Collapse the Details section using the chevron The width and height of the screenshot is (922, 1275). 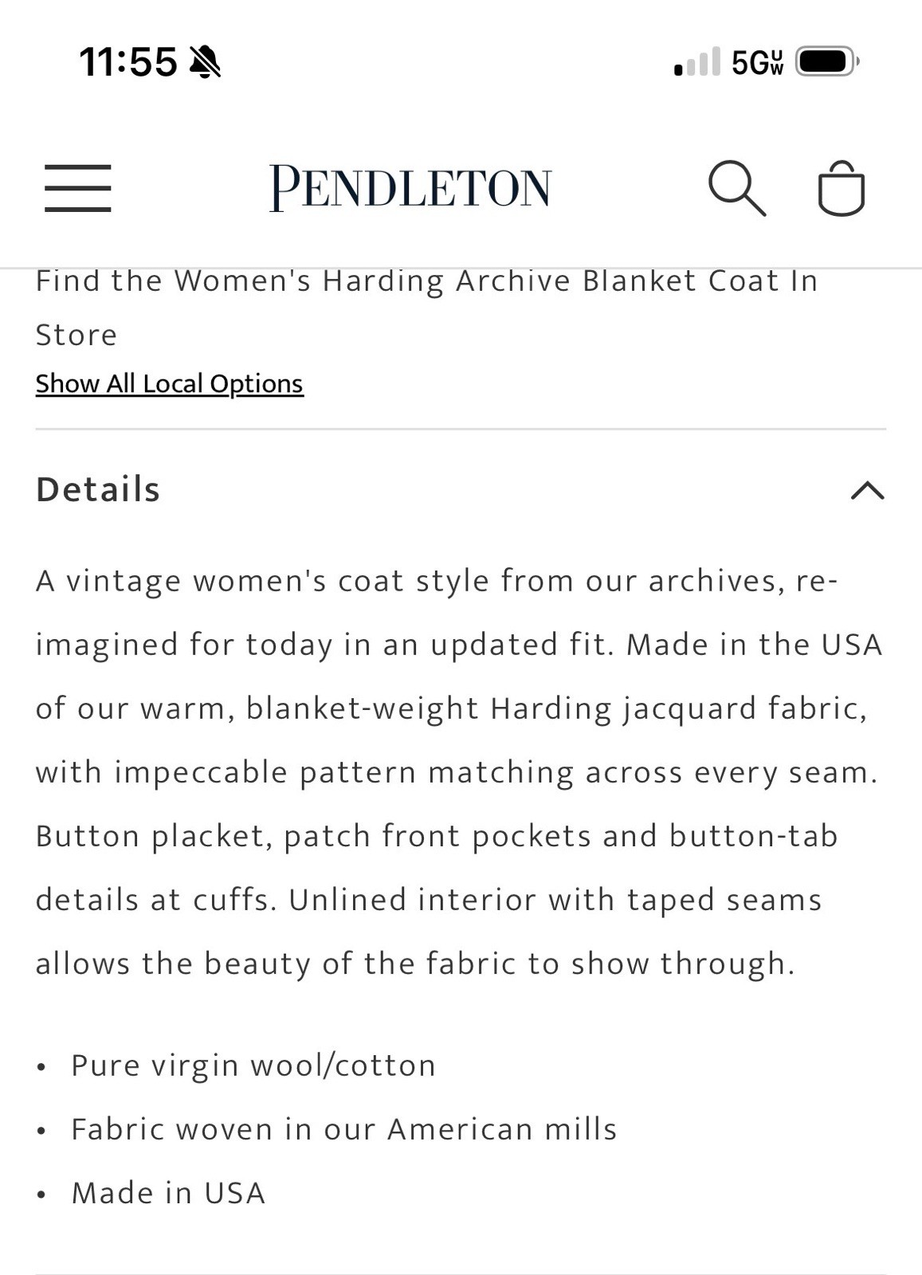867,490
